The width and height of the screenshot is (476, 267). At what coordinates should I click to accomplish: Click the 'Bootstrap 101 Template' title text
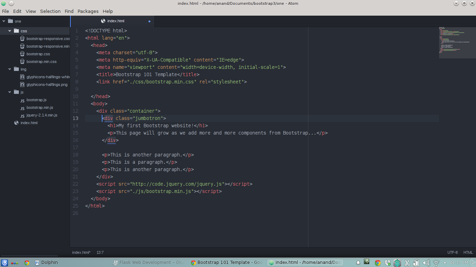[x=146, y=74]
